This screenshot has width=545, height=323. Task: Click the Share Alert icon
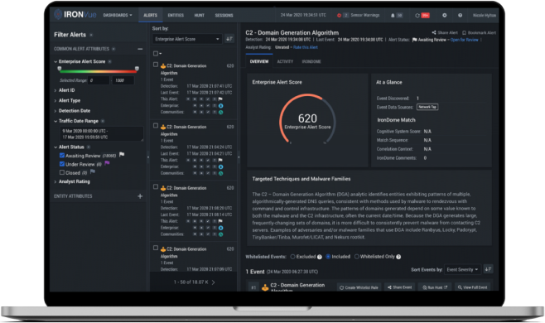[434, 32]
